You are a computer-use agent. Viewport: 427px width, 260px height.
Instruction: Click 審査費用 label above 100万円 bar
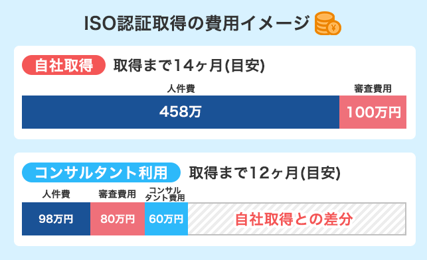coord(373,89)
